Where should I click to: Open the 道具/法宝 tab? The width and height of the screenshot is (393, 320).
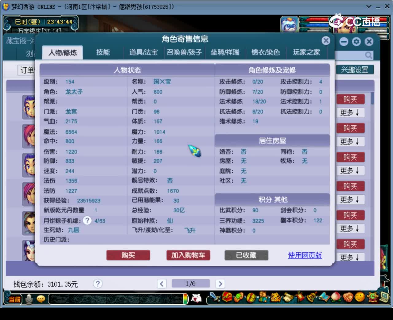tap(143, 52)
